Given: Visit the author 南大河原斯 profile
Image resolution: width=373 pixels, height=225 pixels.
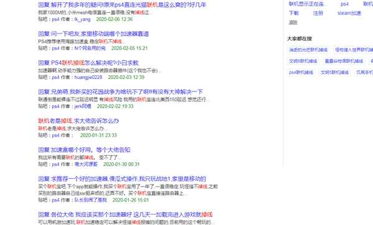Looking at the screenshot, I should [x=86, y=164].
